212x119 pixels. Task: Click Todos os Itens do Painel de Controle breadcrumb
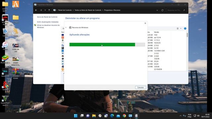88,10
